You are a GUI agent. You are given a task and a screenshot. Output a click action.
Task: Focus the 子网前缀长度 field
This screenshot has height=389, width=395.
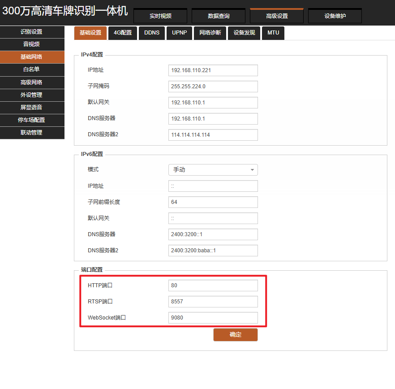point(213,202)
